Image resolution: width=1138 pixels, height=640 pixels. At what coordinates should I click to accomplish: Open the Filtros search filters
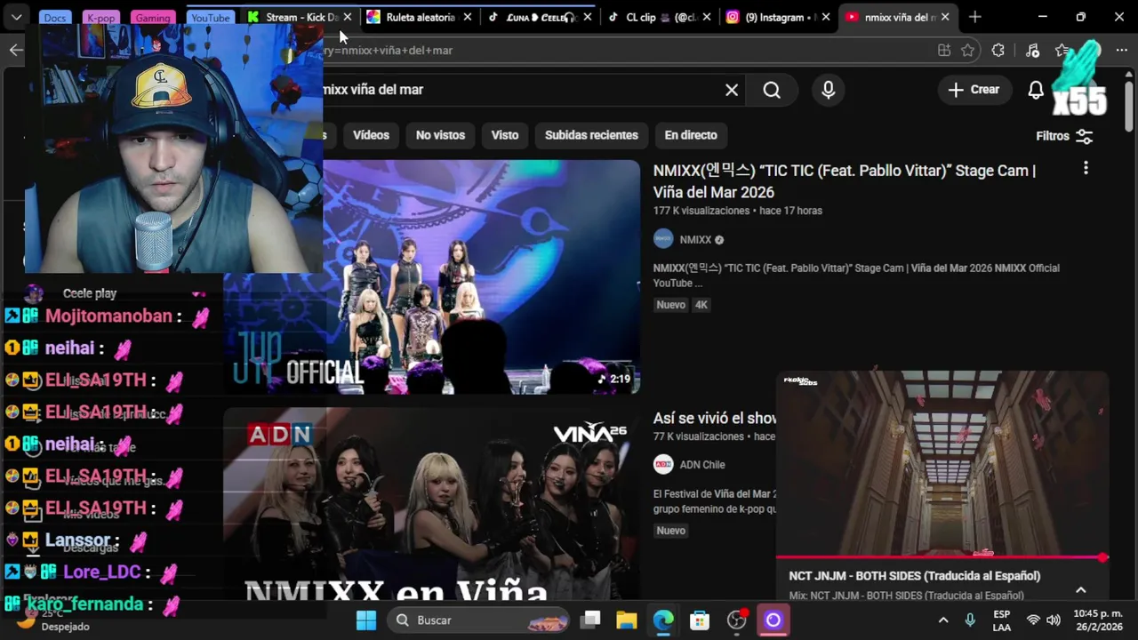[x=1064, y=136]
